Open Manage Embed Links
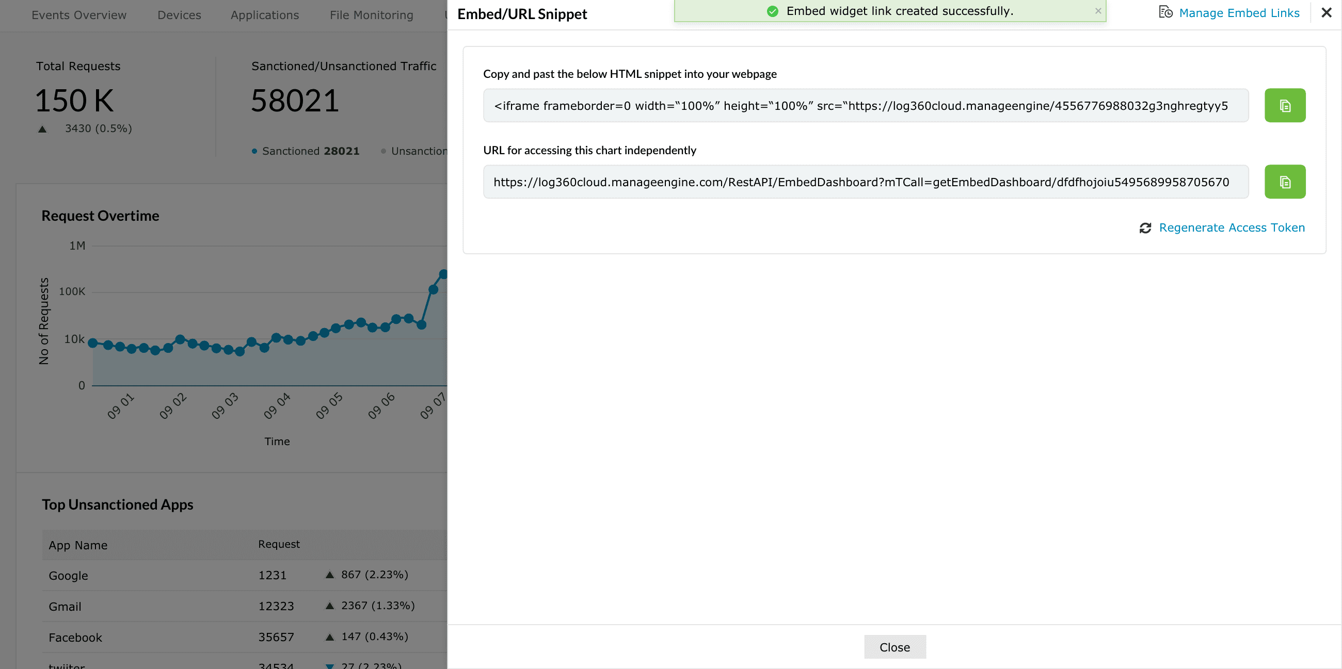Viewport: 1342px width, 669px height. click(1239, 12)
